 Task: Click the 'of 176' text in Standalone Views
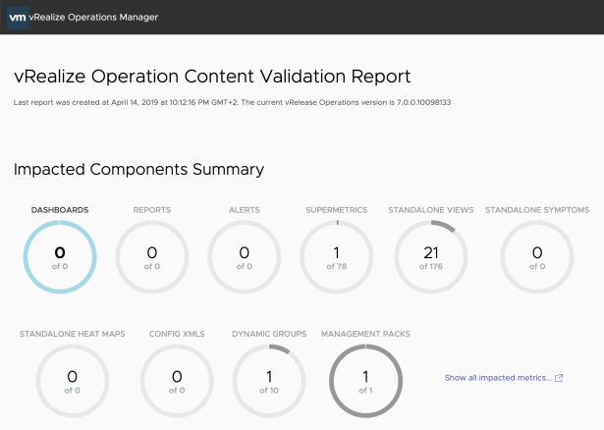pos(431,266)
